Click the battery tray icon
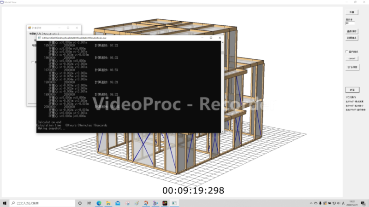The image size is (369, 207). [x=329, y=203]
